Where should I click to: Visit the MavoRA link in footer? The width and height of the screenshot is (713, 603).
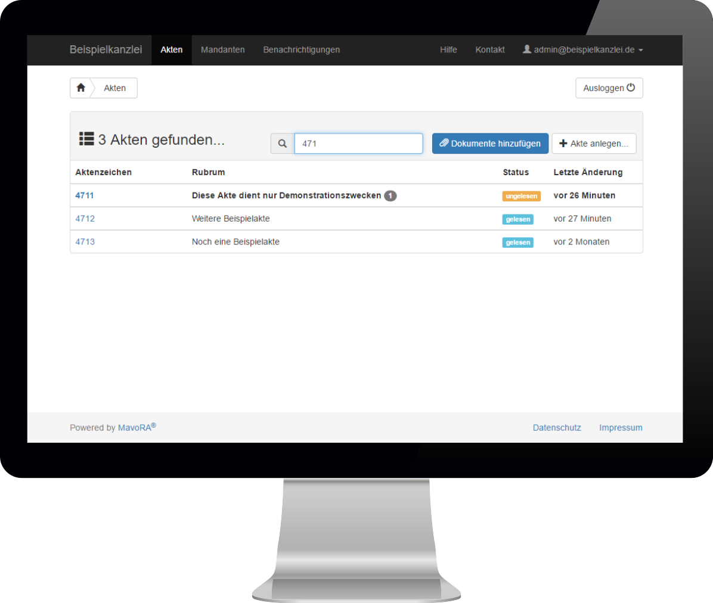tap(135, 428)
